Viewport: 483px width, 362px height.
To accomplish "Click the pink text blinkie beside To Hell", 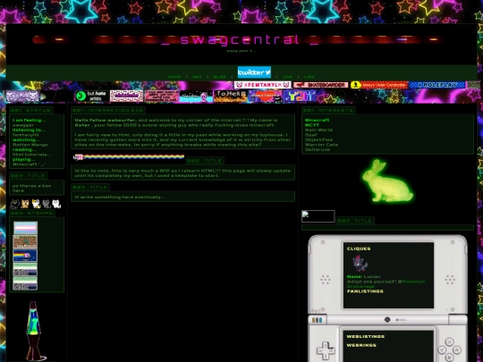I will coord(161,96).
